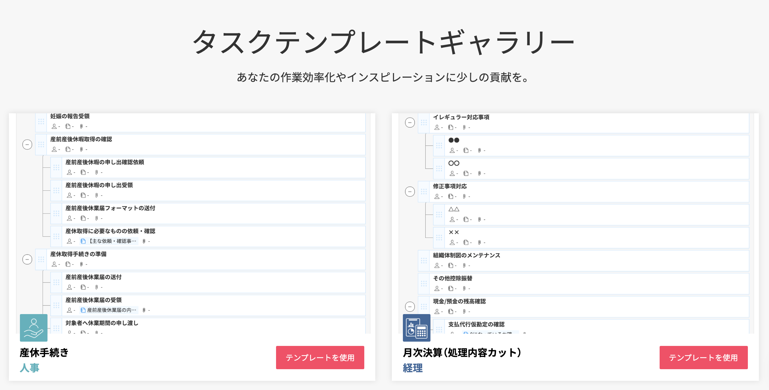Screen dimensions: 769x390
Task: Open the 月次決算(処理内容カット) title
Action: pos(462,353)
